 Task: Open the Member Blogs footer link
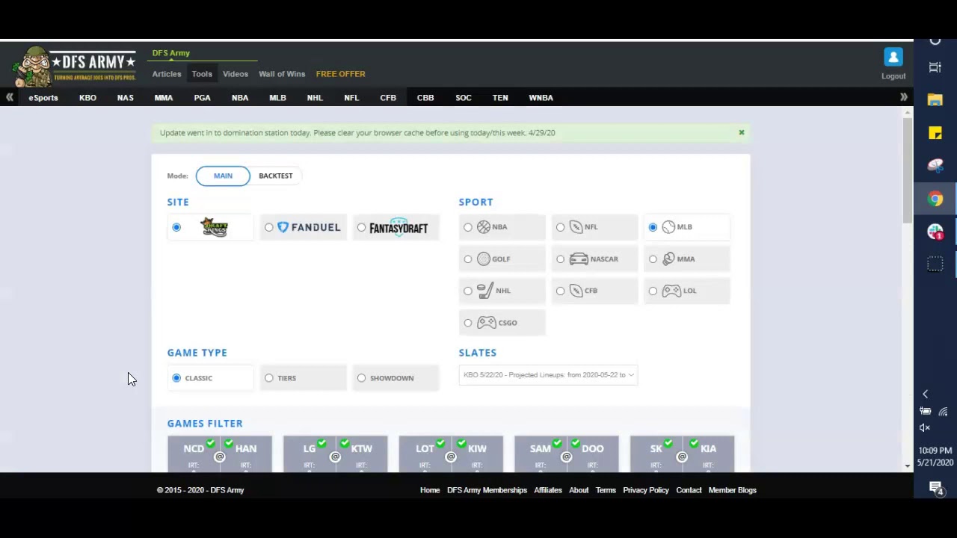(733, 490)
